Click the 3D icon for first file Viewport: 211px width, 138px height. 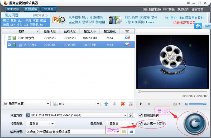tap(127, 38)
